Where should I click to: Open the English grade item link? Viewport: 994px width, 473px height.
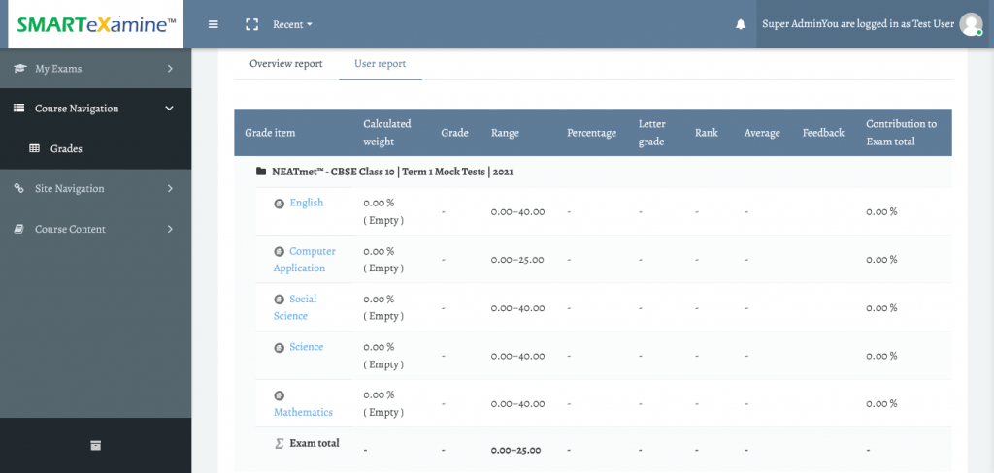pos(307,203)
